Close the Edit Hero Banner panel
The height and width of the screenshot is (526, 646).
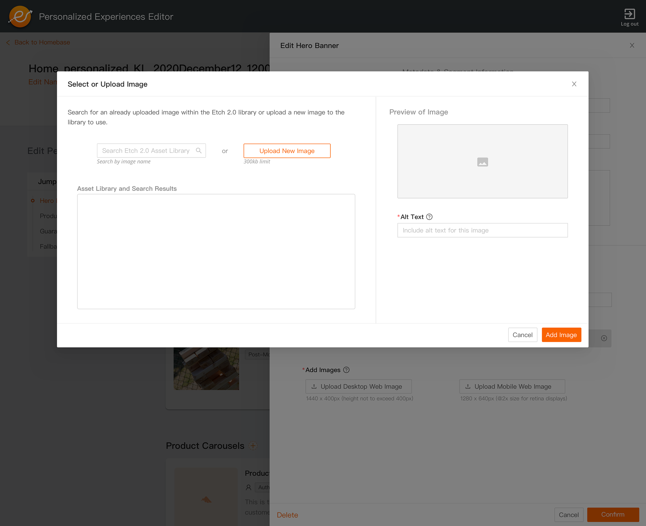pyautogui.click(x=632, y=45)
